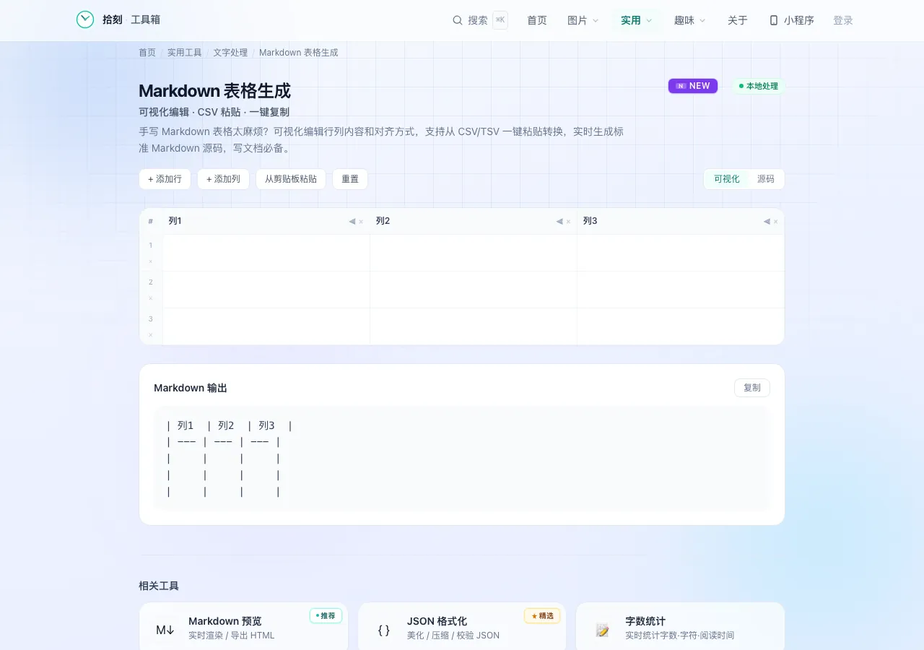Click the row 2 cell under 列2
The image size is (924, 650).
pyautogui.click(x=474, y=290)
